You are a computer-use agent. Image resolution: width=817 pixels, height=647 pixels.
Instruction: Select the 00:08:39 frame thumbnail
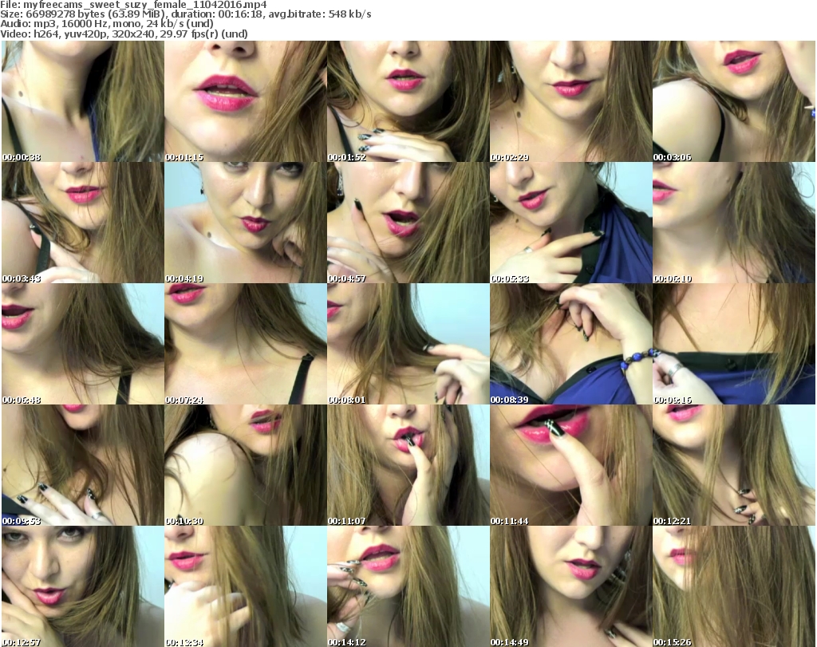tap(571, 344)
